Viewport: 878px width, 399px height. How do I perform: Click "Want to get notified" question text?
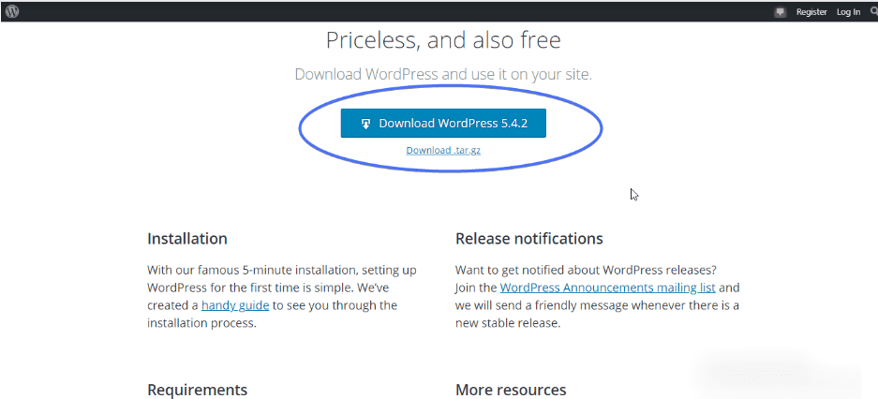pos(586,270)
